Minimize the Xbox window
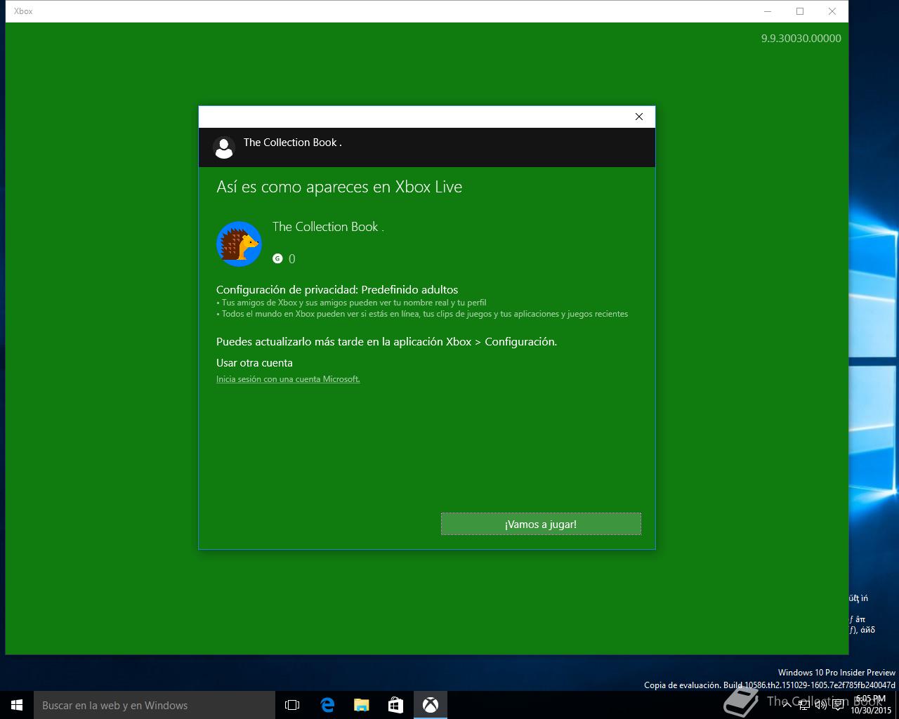 coord(767,11)
